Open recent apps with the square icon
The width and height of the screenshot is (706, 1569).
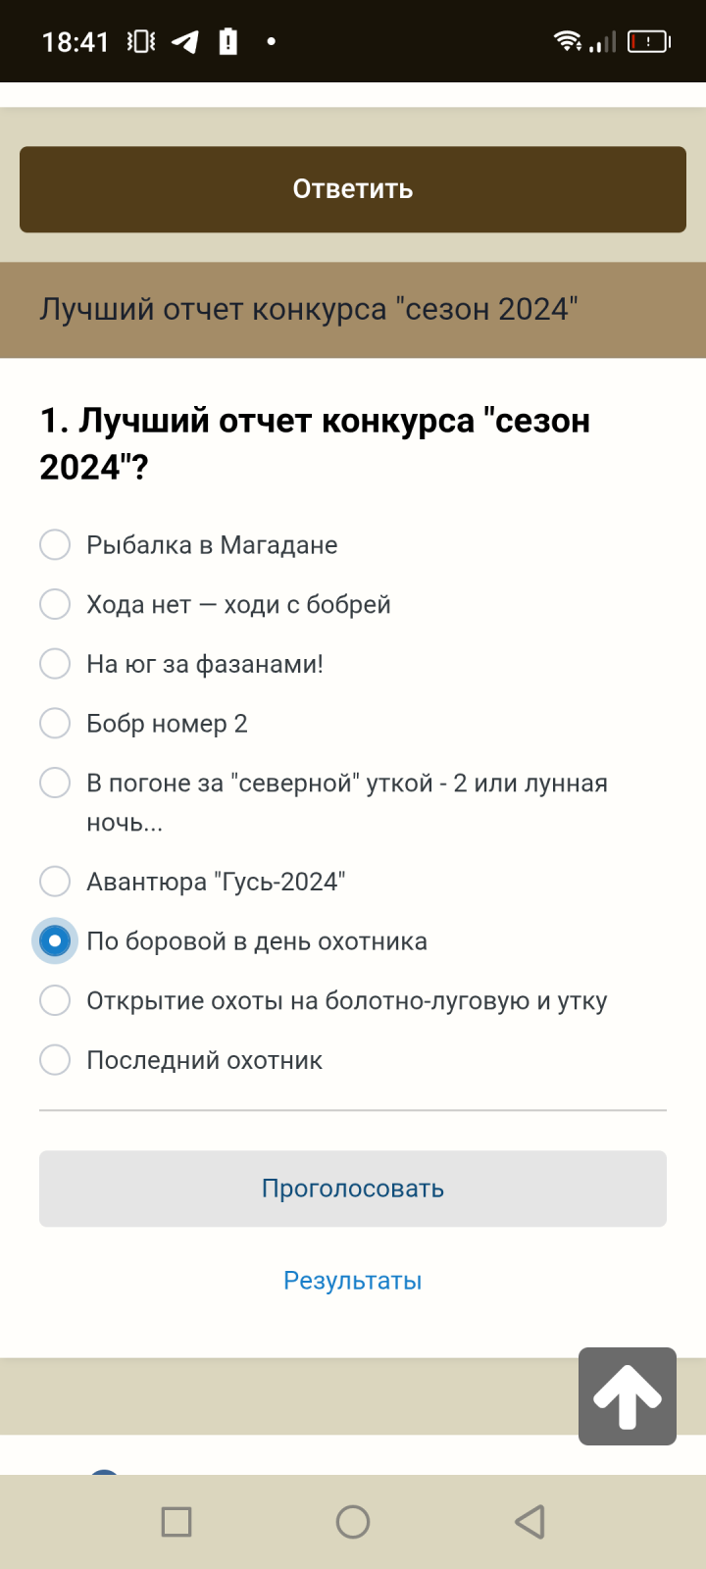(176, 1522)
